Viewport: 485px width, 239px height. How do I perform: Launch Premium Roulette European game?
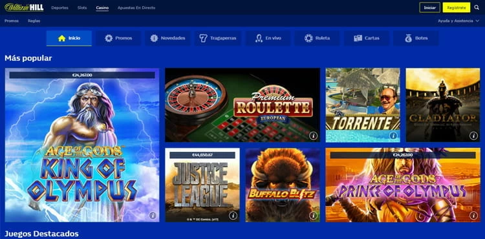click(242, 105)
